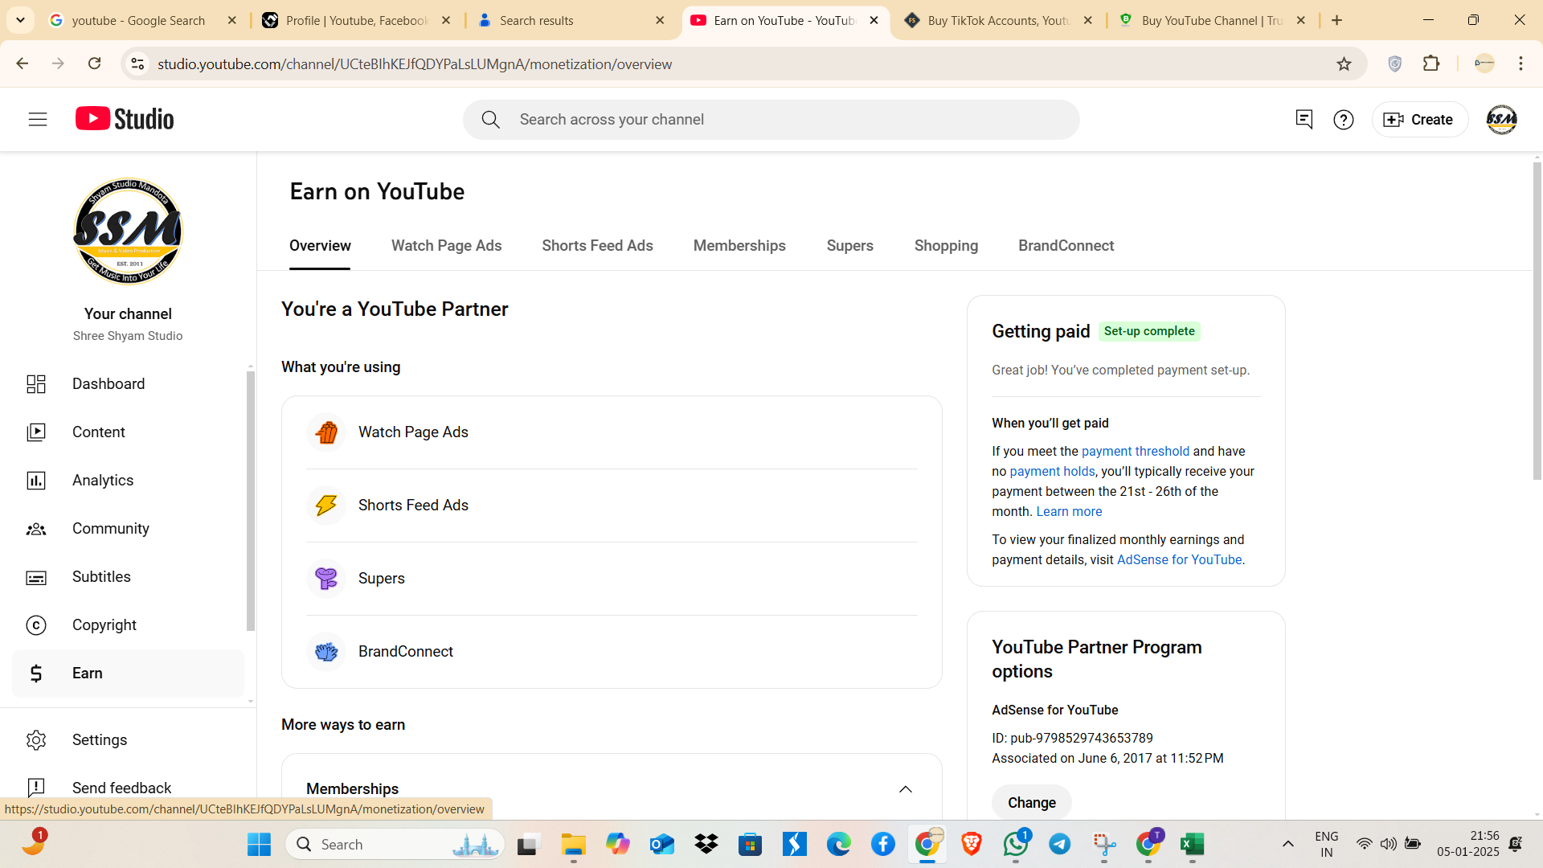Open browser Extensions puzzle icon

(x=1431, y=63)
